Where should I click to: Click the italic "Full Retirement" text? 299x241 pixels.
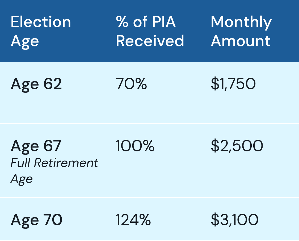coord(54,163)
